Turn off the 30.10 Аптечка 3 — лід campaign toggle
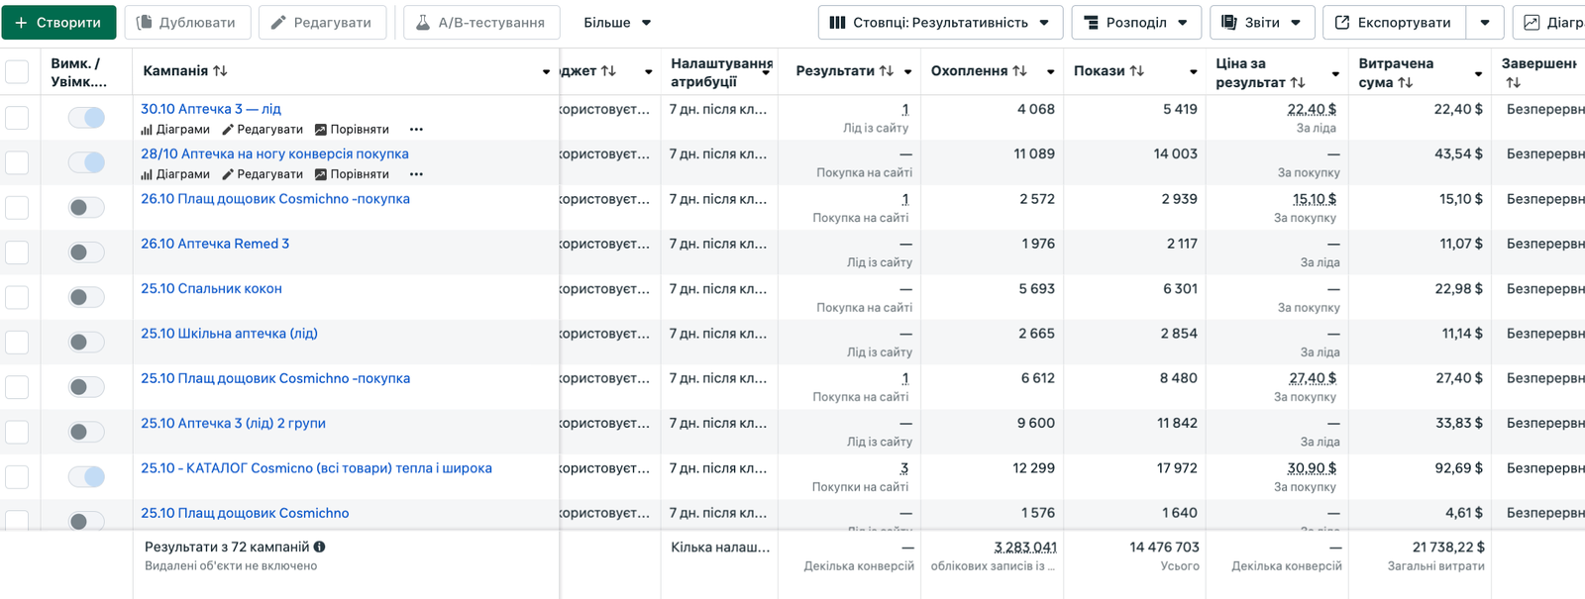Viewport: 1585px width, 599px height. [86, 118]
